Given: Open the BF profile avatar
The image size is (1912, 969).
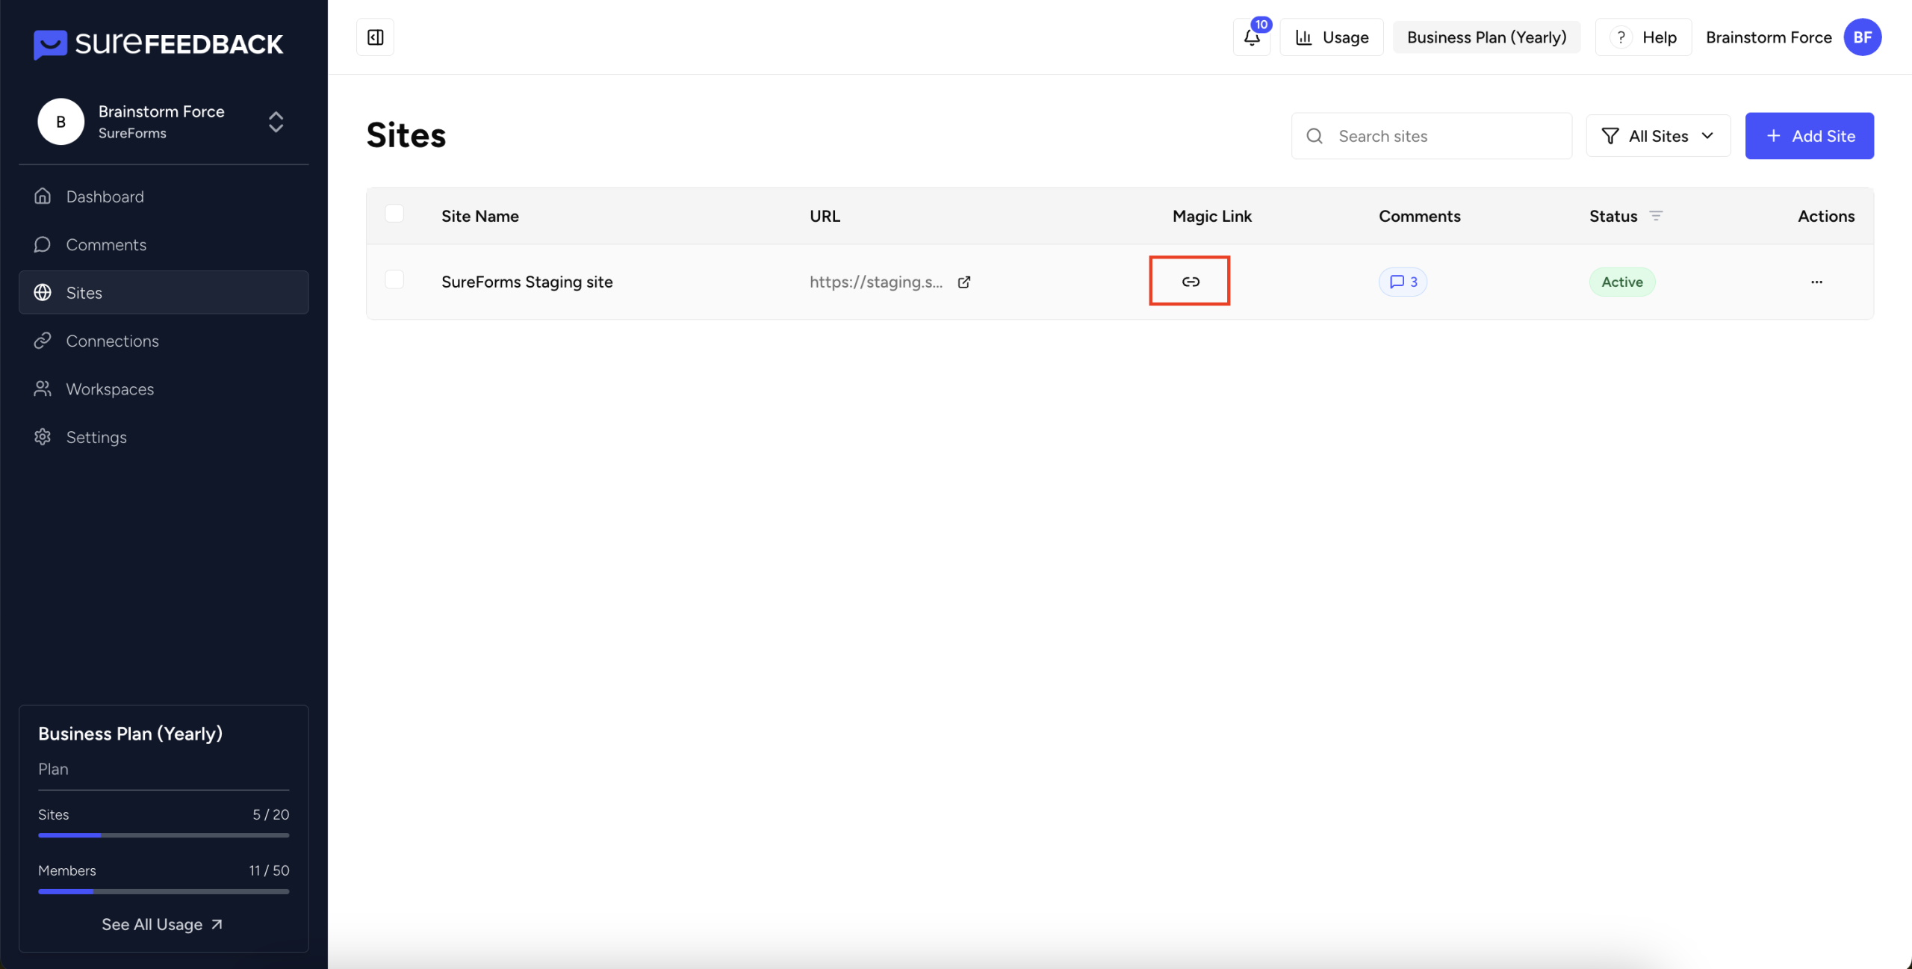Looking at the screenshot, I should coord(1862,37).
